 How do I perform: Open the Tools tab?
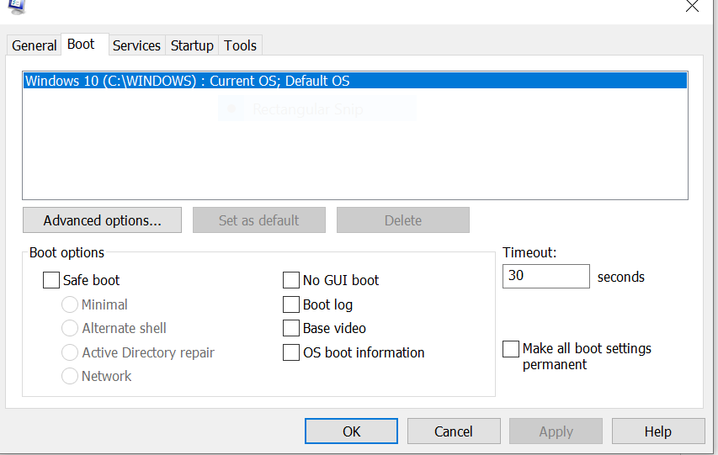tap(240, 45)
